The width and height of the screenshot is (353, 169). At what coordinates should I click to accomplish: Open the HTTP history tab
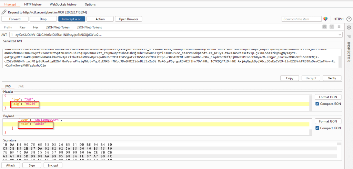tap(33, 4)
